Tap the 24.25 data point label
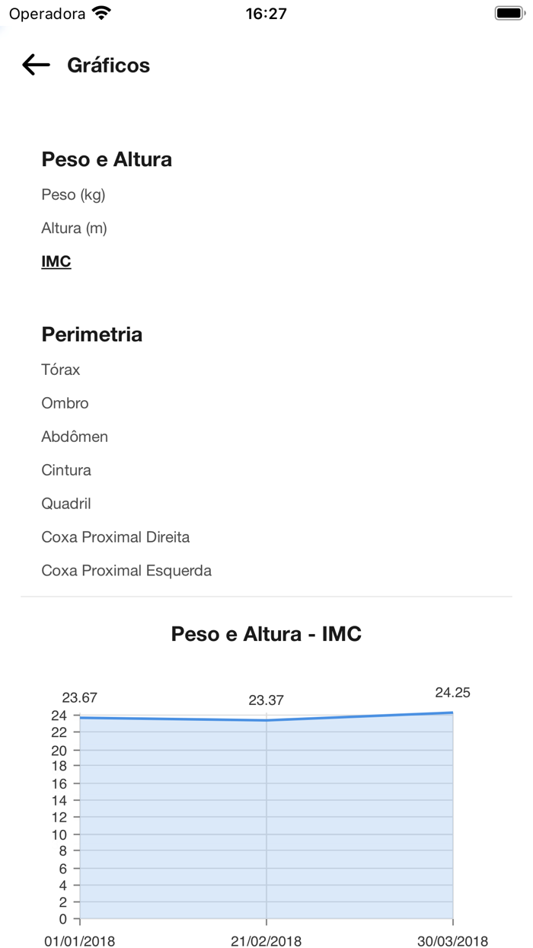This screenshot has width=533, height=948. [x=453, y=693]
